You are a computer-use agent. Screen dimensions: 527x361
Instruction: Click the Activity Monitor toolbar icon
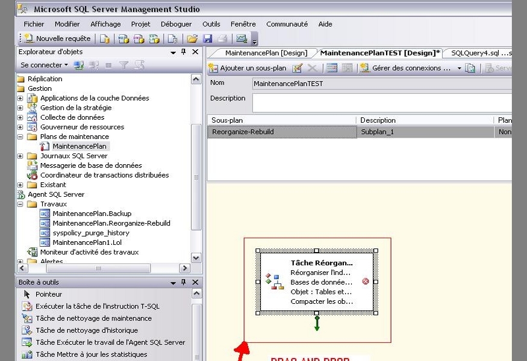point(242,39)
